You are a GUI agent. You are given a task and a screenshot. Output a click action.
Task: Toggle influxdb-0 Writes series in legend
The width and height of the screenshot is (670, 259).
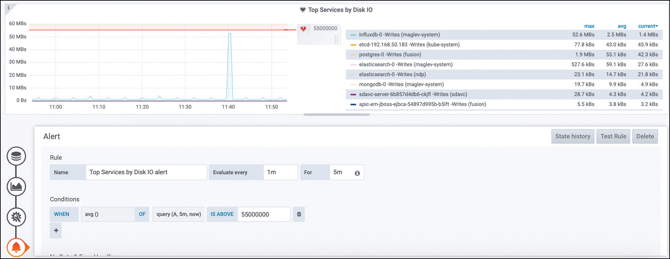pyautogui.click(x=399, y=35)
